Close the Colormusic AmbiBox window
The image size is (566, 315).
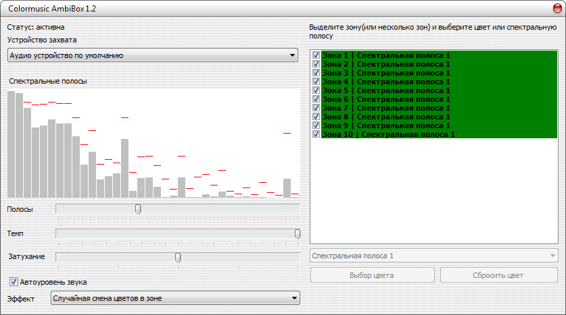coord(557,8)
